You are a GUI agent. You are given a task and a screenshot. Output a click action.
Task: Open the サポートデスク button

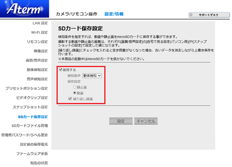pyautogui.click(x=209, y=15)
